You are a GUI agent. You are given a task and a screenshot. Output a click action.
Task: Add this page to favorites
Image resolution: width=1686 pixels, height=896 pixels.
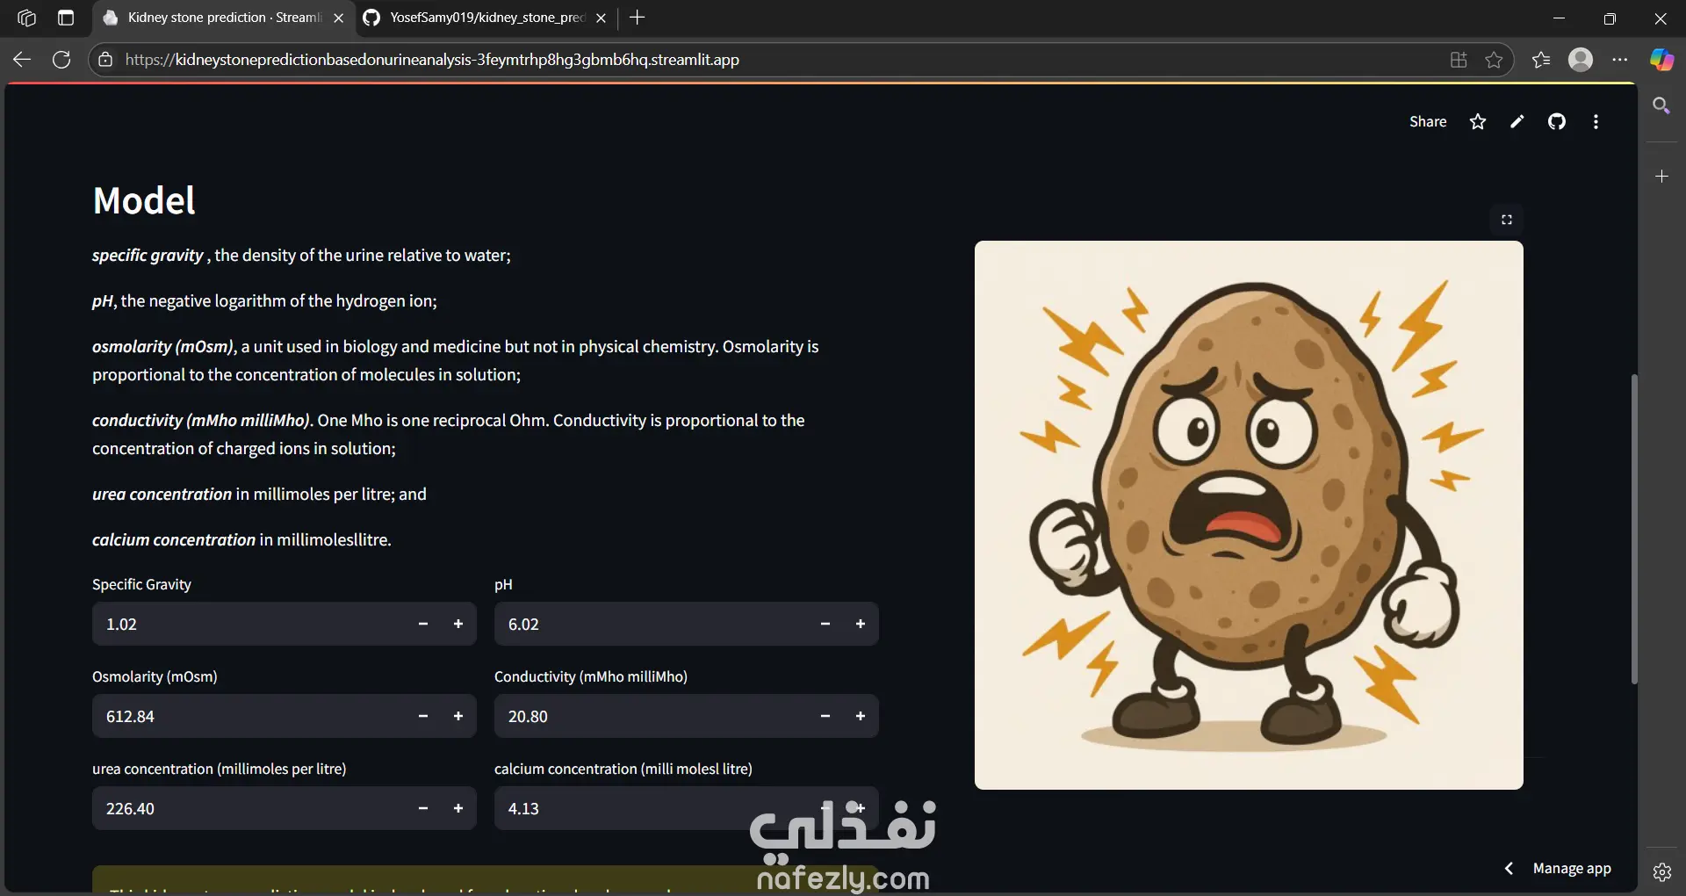pyautogui.click(x=1494, y=60)
